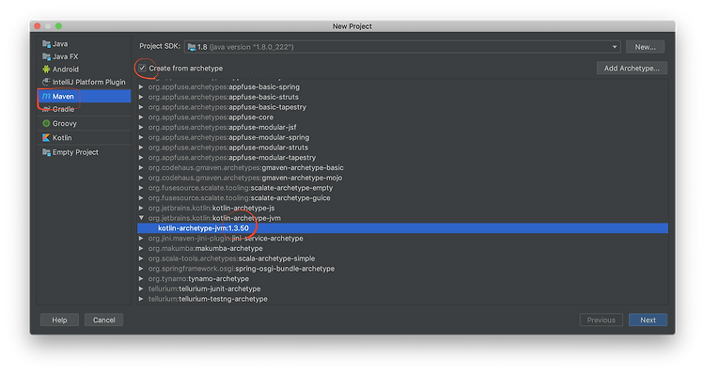Select Java FX project type
Viewport: 705px width, 374px height.
click(x=84, y=56)
